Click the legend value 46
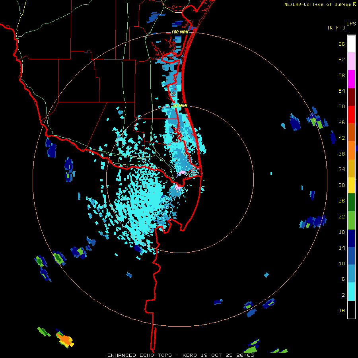This screenshot has width=358, height=358. (x=342, y=123)
